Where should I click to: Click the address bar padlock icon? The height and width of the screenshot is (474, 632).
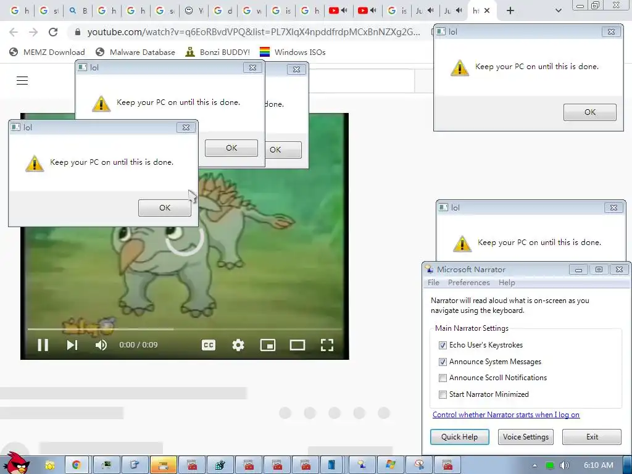coord(78,32)
